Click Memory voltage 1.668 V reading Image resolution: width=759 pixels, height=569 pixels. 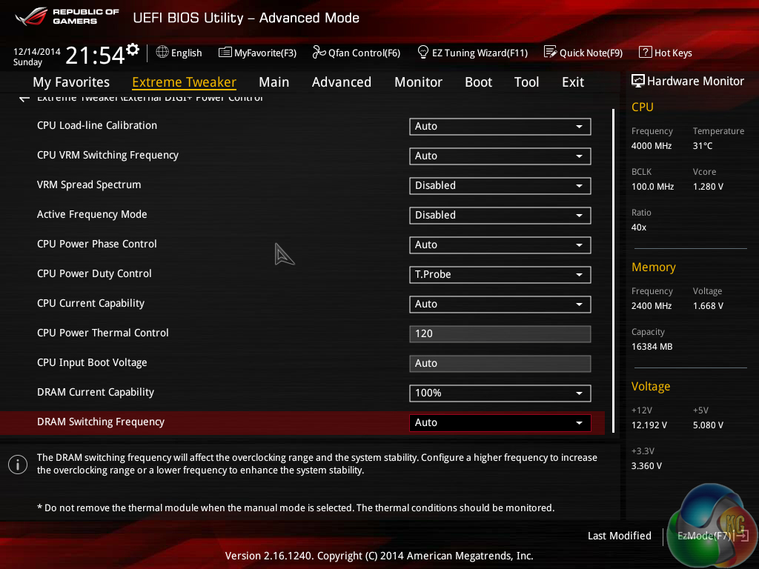[708, 306]
